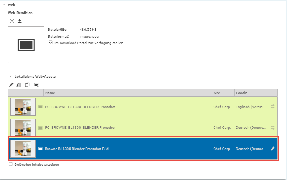Screen dimensions: 287x180
Task: Click globe status icon in English row
Action: (x=273, y=107)
